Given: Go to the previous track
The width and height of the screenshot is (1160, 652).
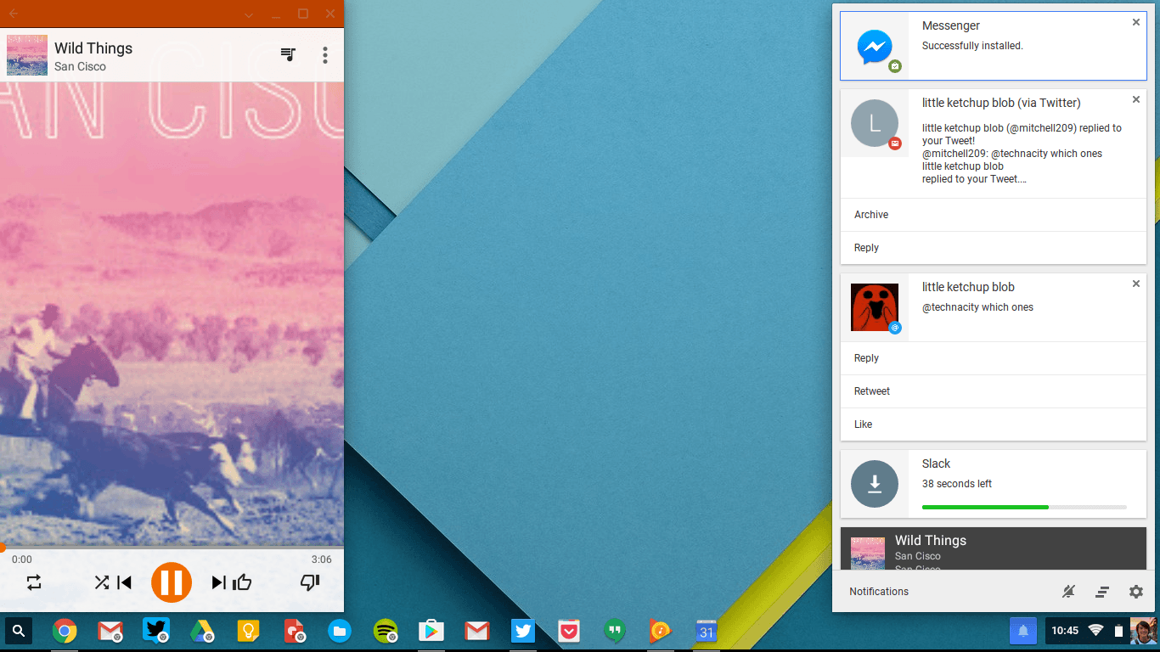Looking at the screenshot, I should [125, 582].
